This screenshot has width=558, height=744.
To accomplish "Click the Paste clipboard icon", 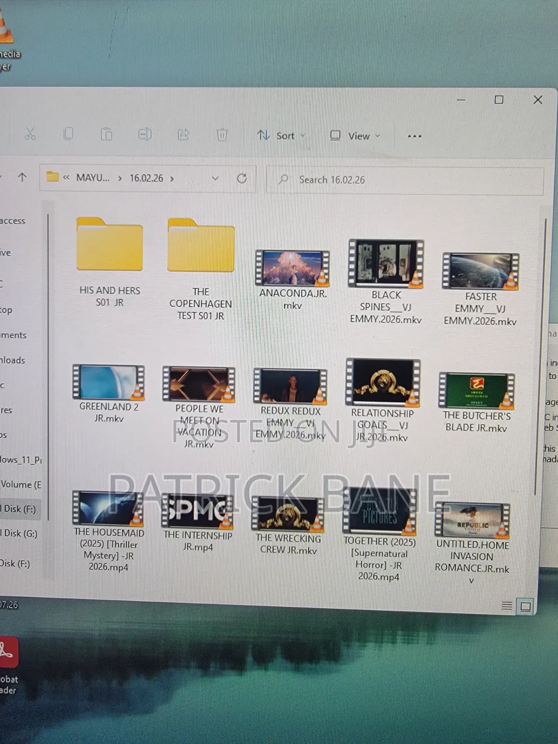I will click(106, 135).
